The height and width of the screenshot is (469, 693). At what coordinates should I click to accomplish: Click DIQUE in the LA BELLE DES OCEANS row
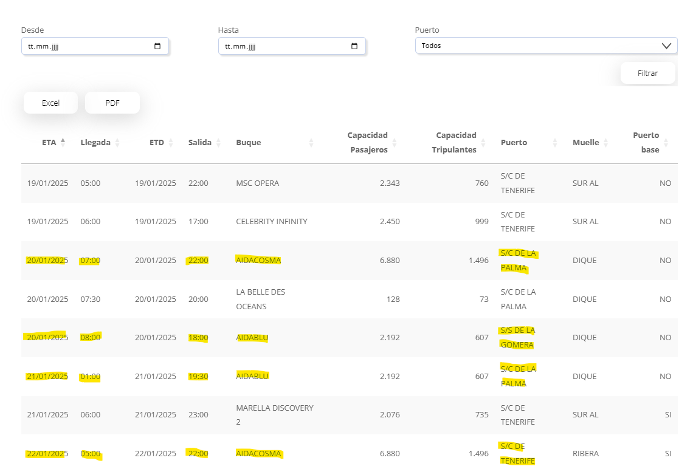pos(585,300)
